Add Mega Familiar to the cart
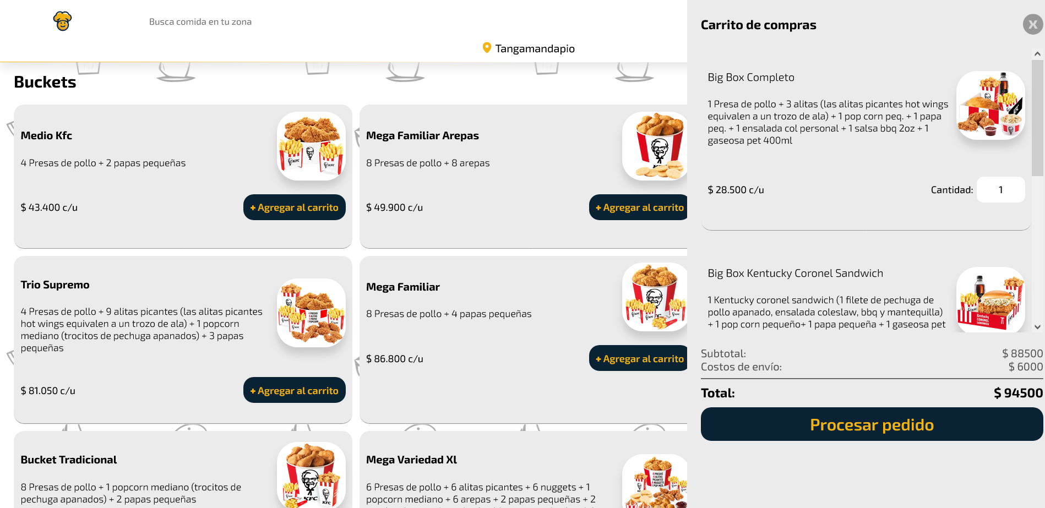1045x508 pixels. click(639, 358)
